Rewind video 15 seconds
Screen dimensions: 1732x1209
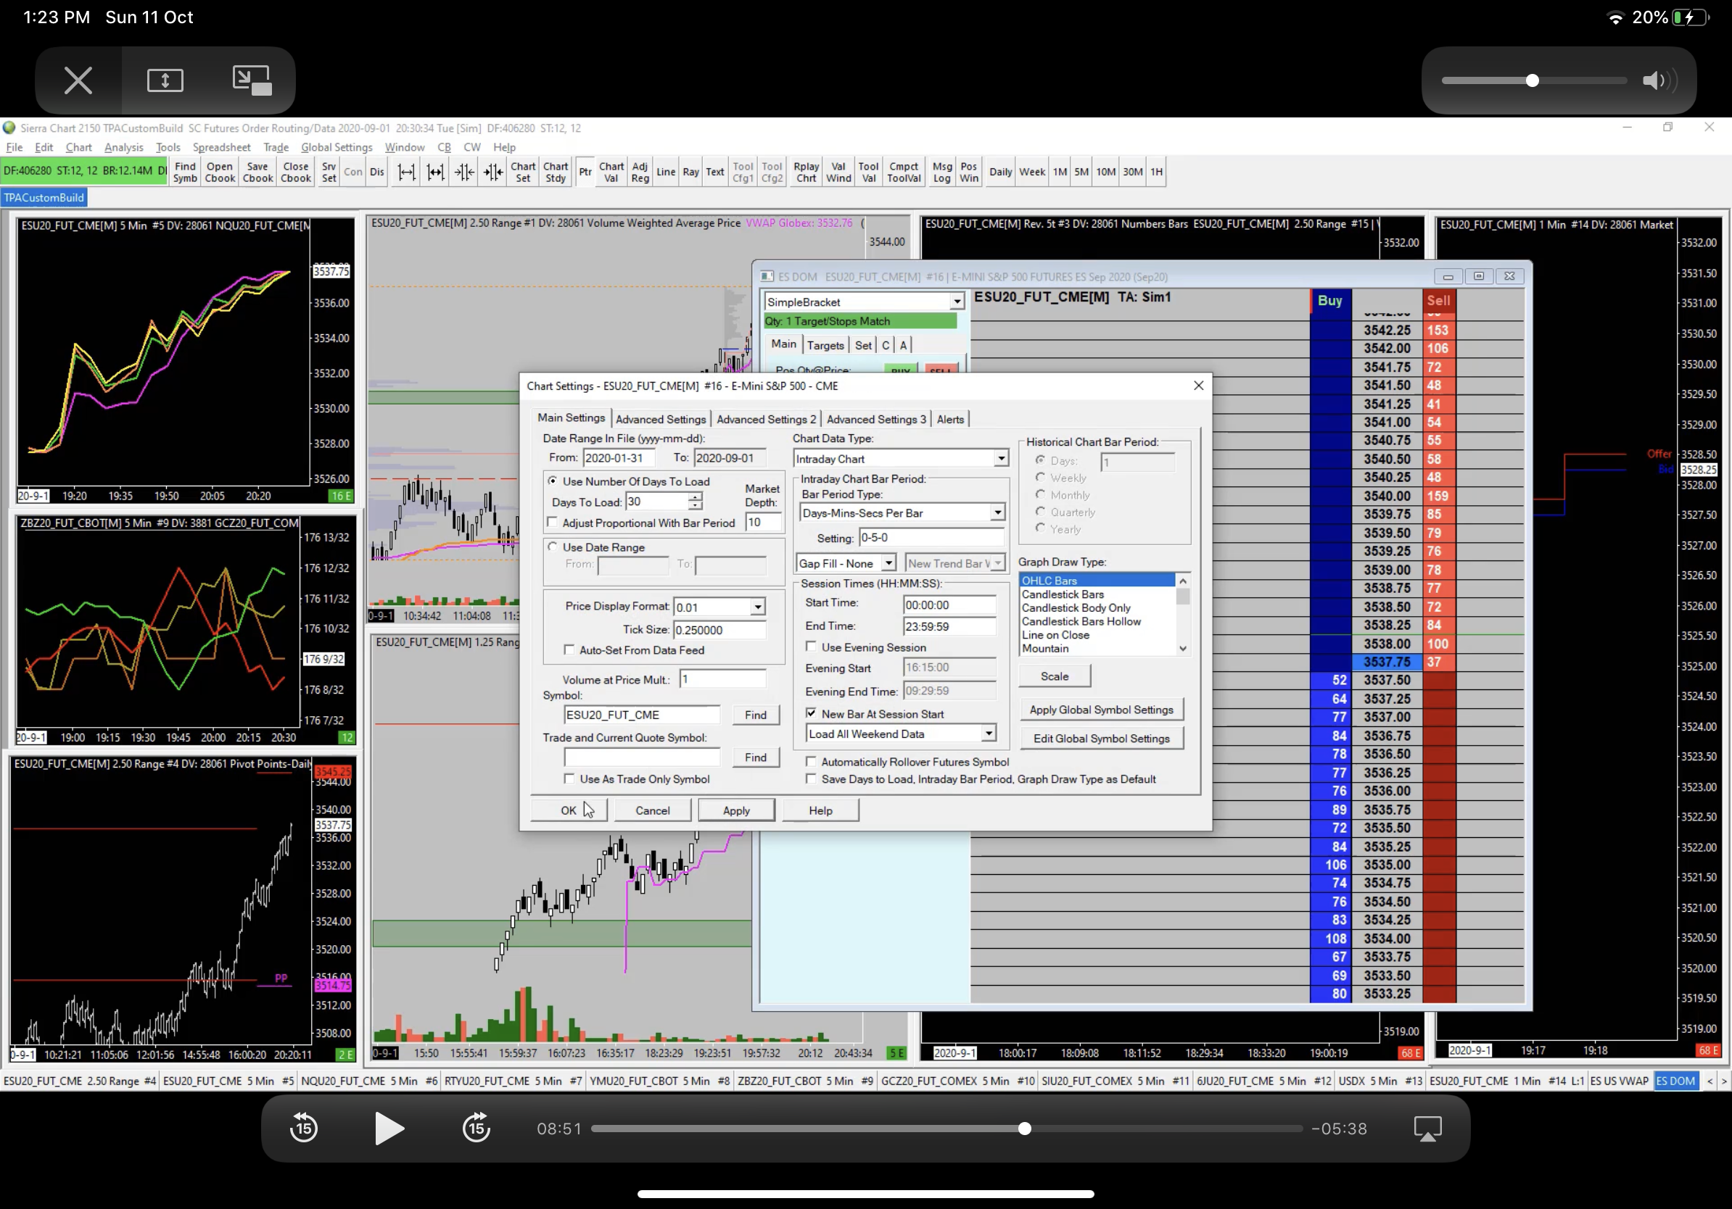[304, 1129]
